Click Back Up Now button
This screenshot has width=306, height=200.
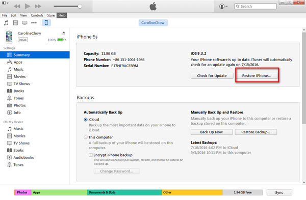pos(212,132)
